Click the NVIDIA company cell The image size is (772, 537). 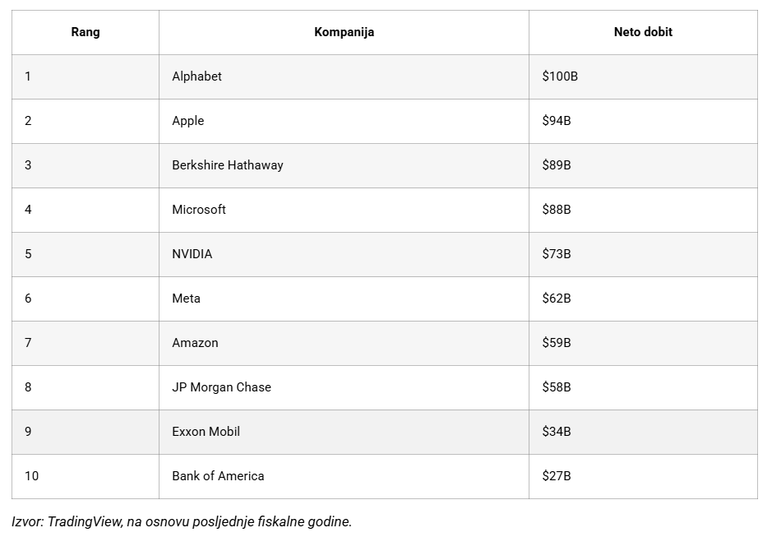tap(192, 254)
